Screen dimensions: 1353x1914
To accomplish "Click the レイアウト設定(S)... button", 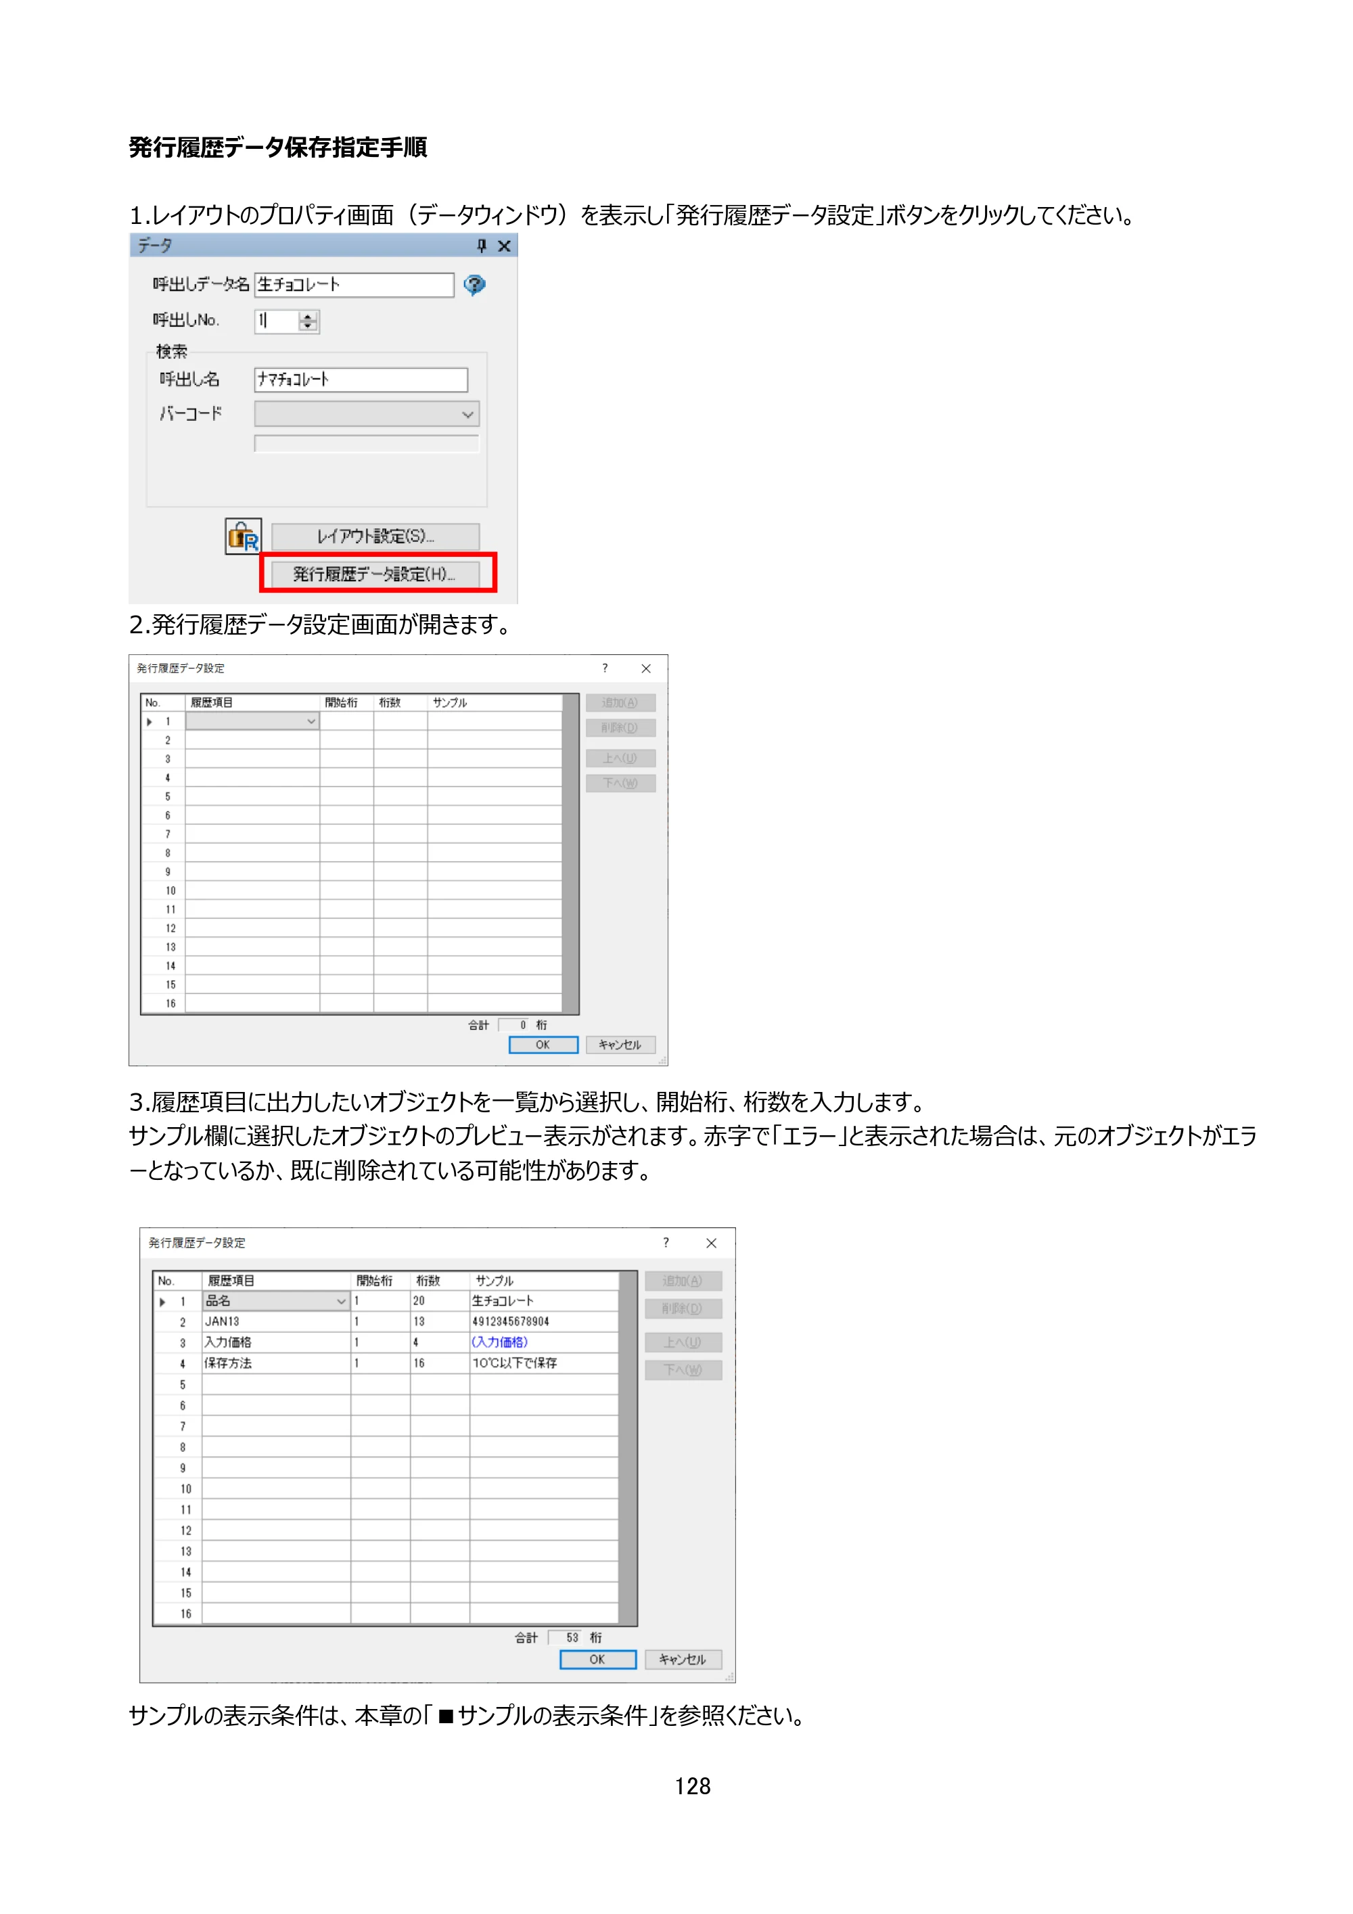I will [x=375, y=536].
